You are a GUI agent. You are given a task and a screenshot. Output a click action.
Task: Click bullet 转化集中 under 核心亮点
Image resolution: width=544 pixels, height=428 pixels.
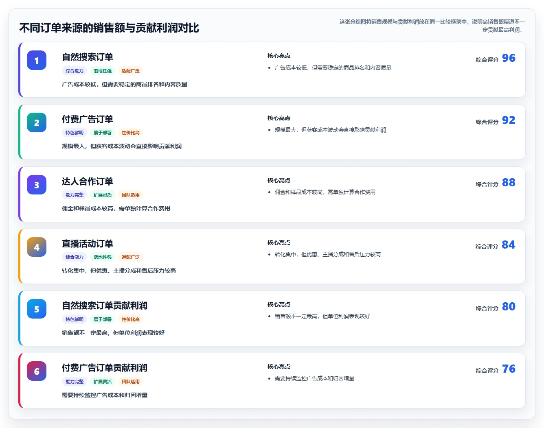(328, 254)
